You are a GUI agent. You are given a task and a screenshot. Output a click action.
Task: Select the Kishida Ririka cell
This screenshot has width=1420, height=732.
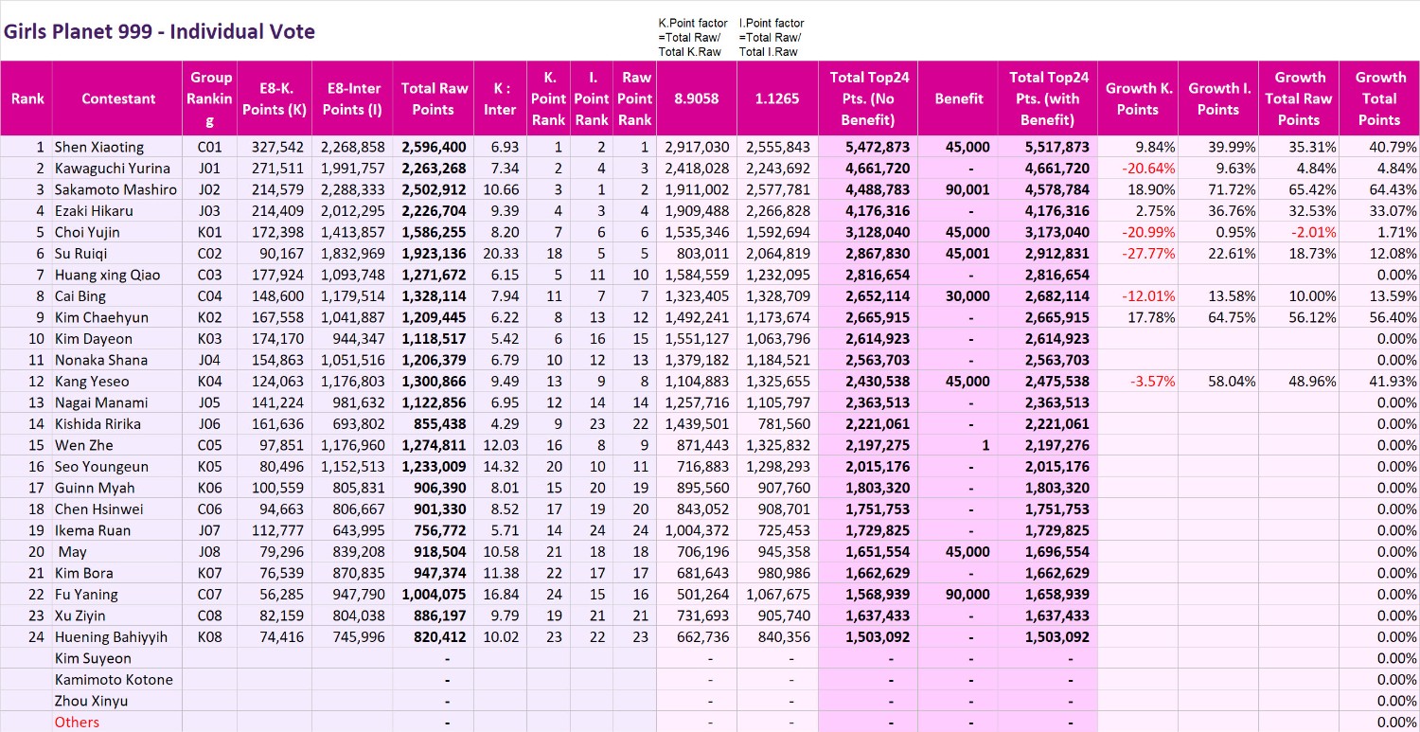coord(117,424)
